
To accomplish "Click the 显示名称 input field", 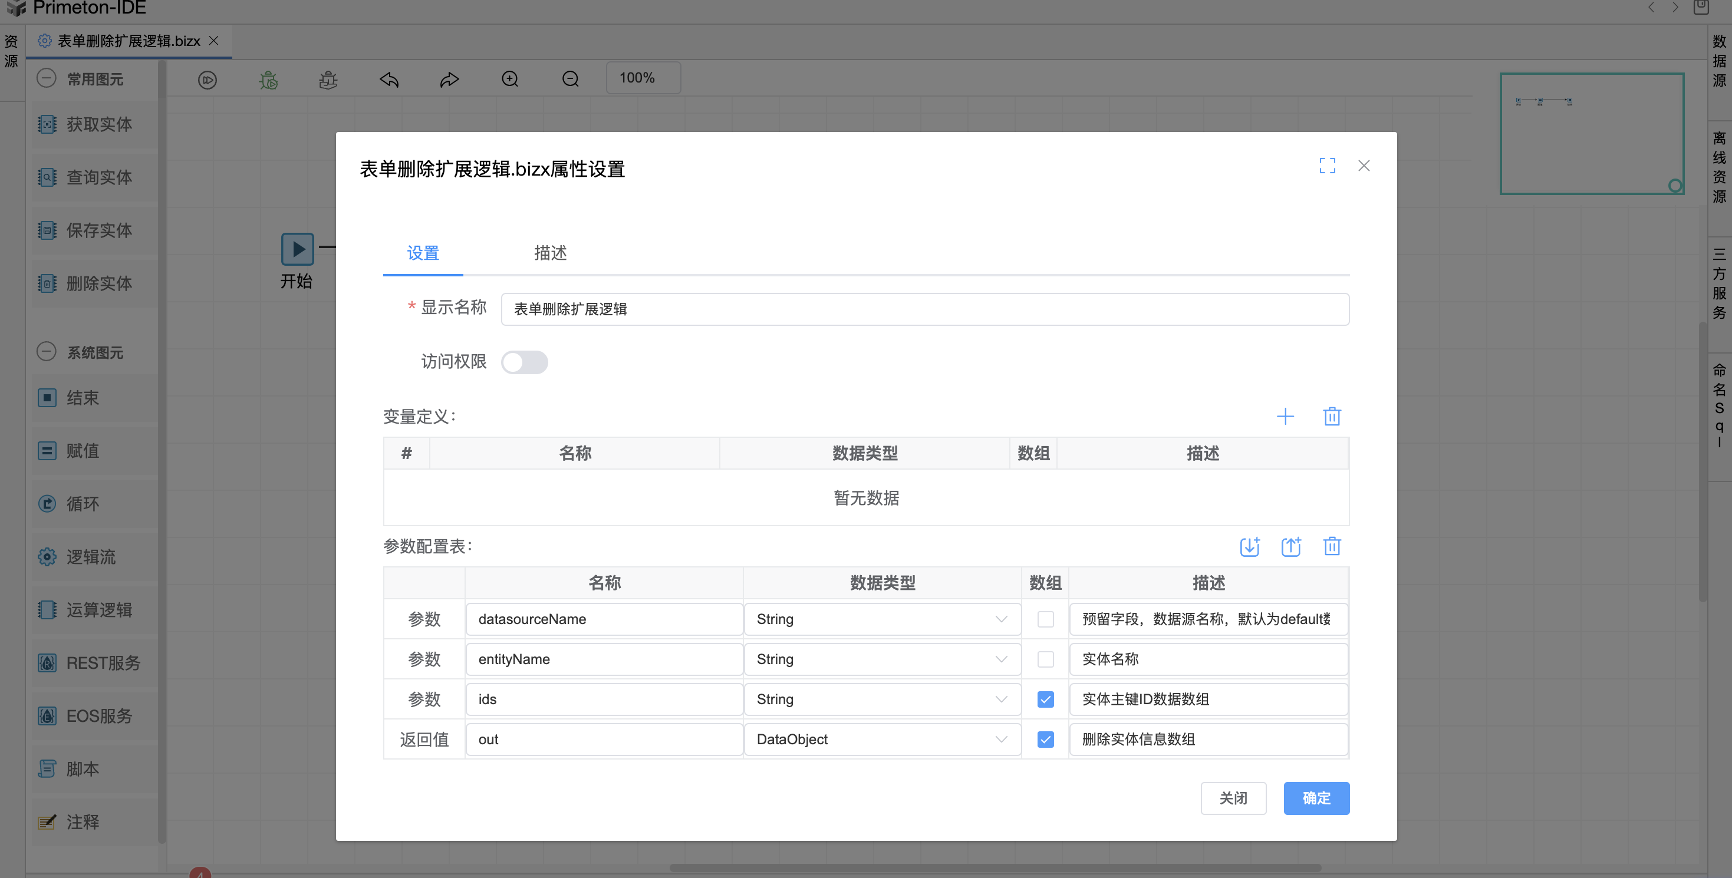I will [x=924, y=309].
